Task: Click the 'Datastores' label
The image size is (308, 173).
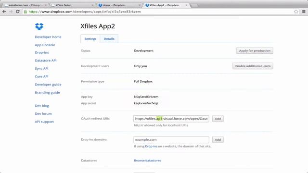Action: pyautogui.click(x=89, y=161)
